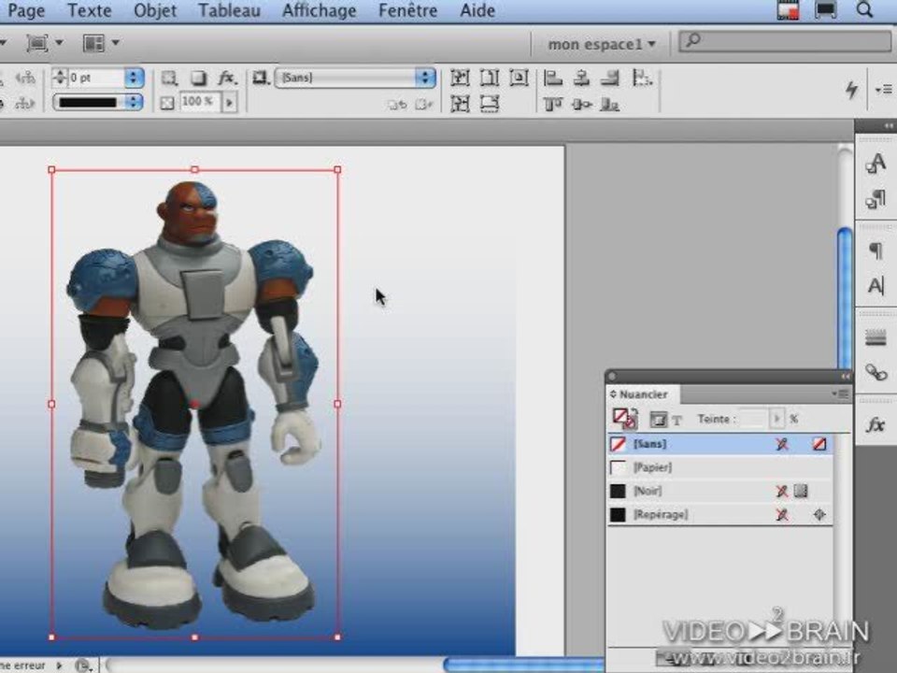Image resolution: width=897 pixels, height=673 pixels.
Task: Click Align Top Edges icon
Action: point(552,104)
